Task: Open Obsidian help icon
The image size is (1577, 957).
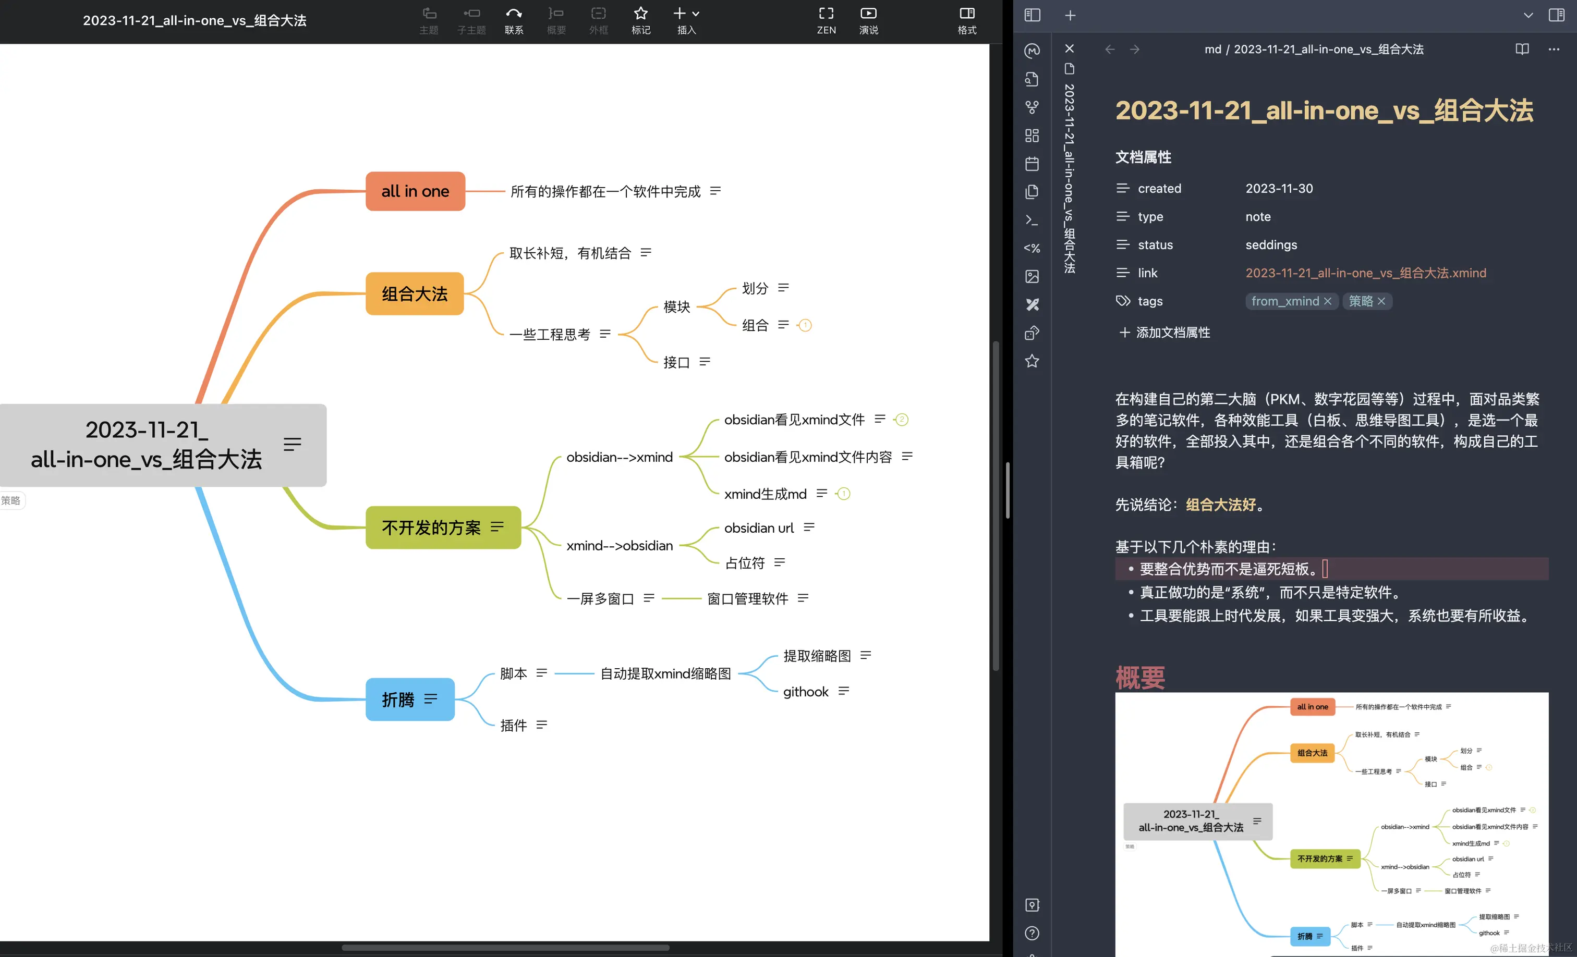Action: coord(1033,933)
